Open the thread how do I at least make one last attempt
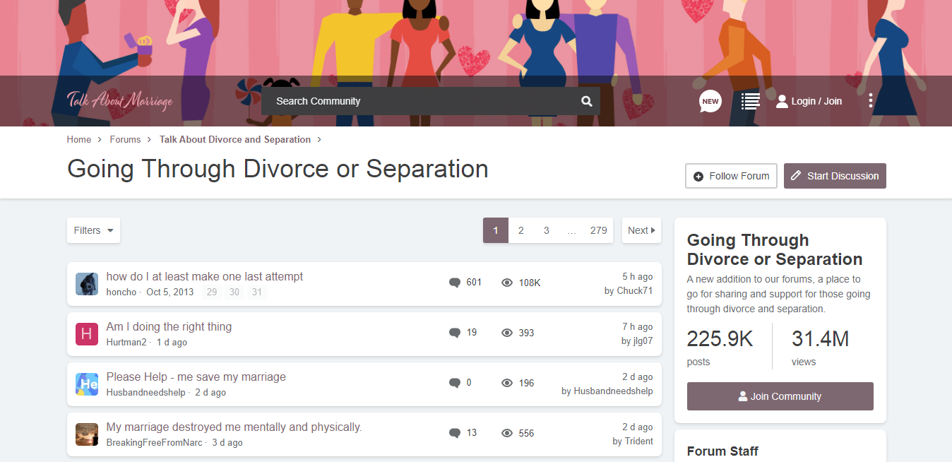952x462 pixels. pos(203,276)
